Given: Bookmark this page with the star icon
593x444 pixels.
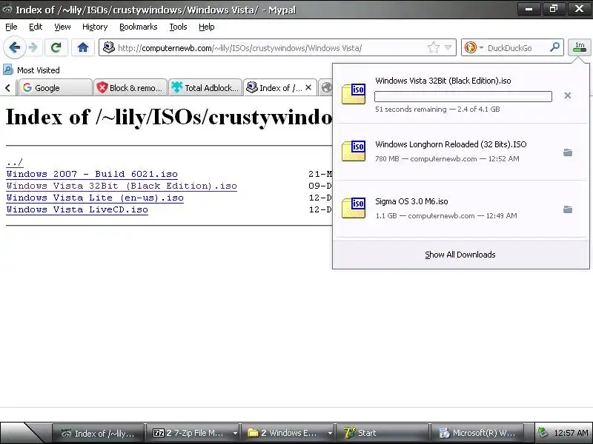Looking at the screenshot, I should (x=434, y=47).
